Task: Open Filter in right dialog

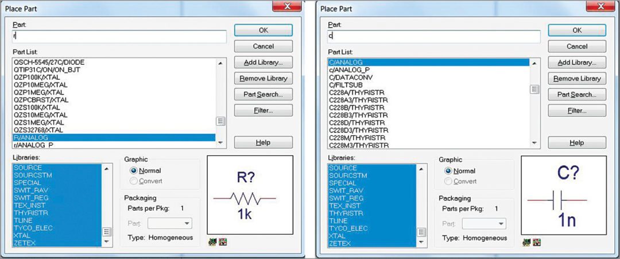Action: pyautogui.click(x=576, y=110)
